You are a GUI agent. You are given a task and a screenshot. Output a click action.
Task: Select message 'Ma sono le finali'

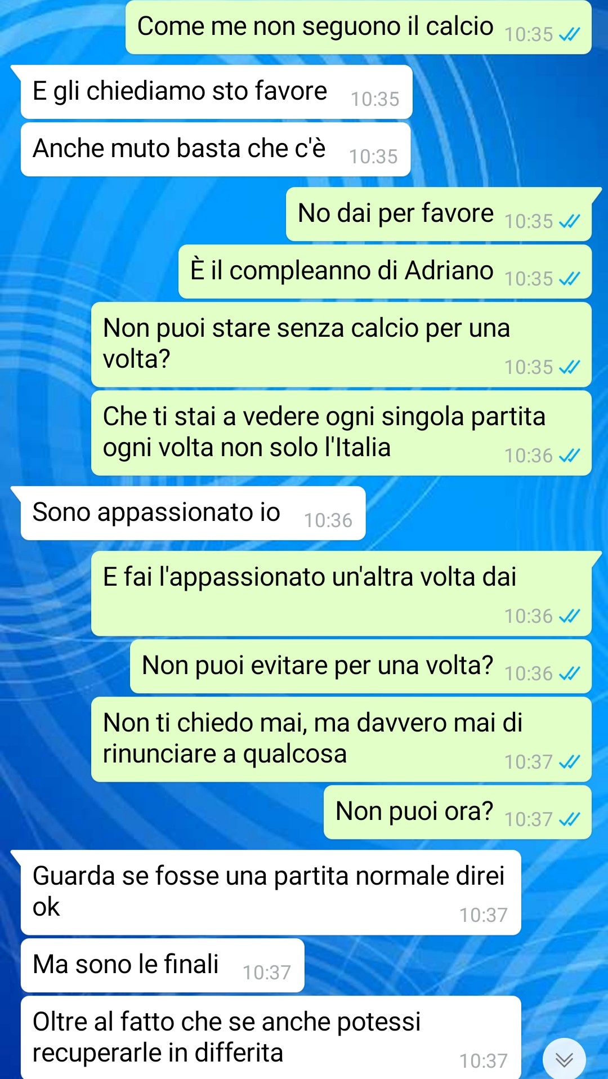tap(162, 965)
